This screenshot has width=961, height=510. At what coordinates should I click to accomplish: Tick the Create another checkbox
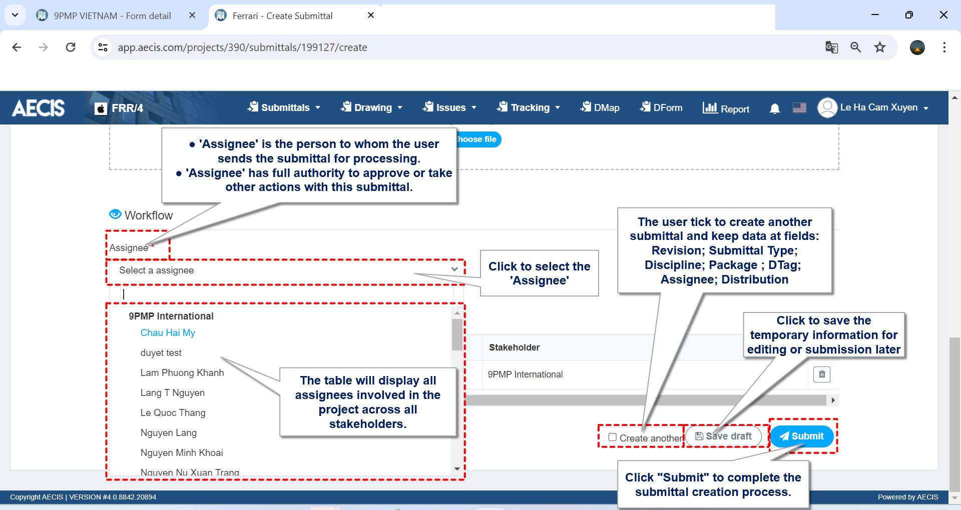612,437
